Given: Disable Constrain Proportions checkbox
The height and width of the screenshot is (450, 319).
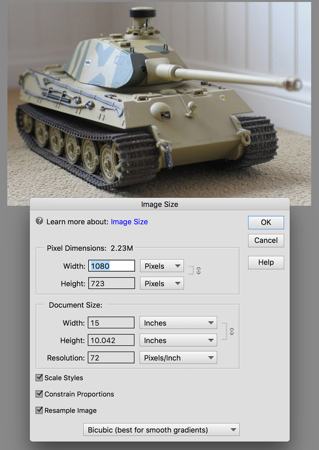Looking at the screenshot, I should pyautogui.click(x=39, y=394).
